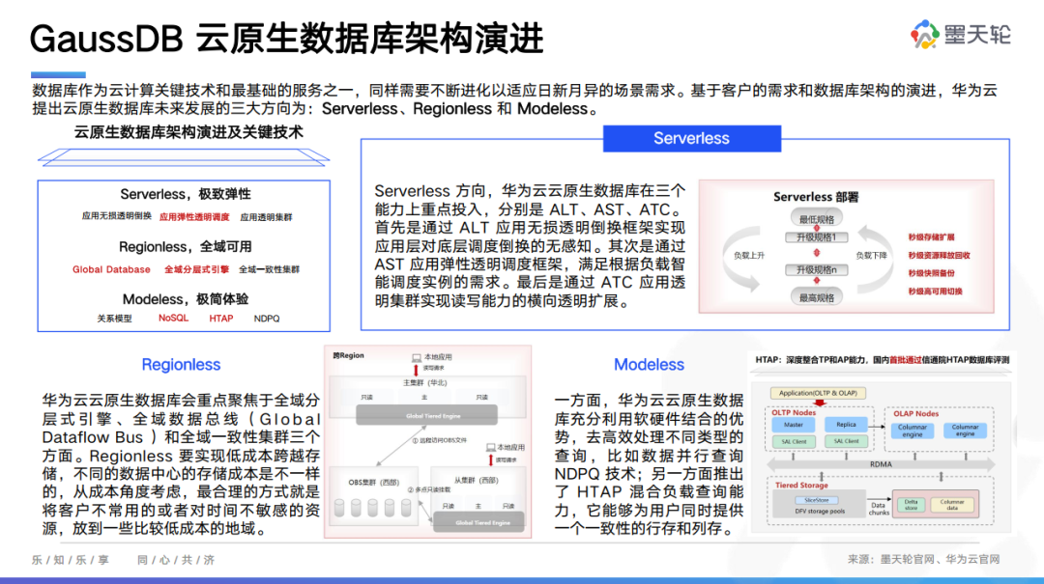
Task: Select the text Serverless，极致弹性
Action: click(x=185, y=194)
